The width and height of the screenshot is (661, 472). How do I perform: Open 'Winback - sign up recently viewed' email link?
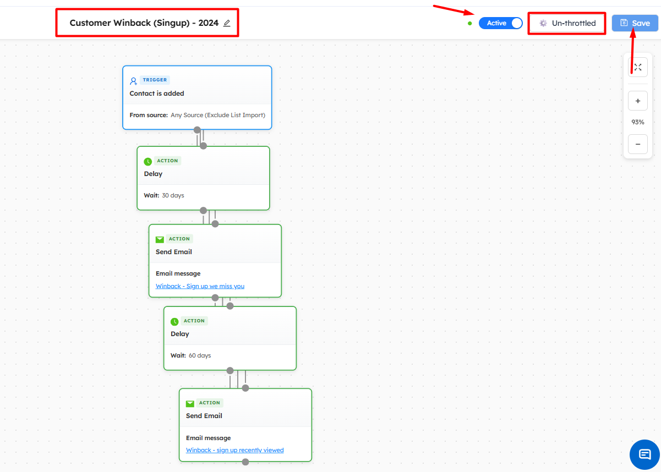[234, 450]
